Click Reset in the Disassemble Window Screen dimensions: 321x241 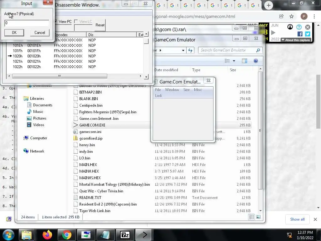100,25
